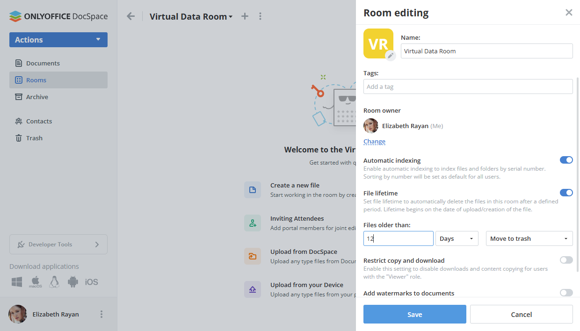
Task: Go to Archive section
Action: (x=58, y=97)
